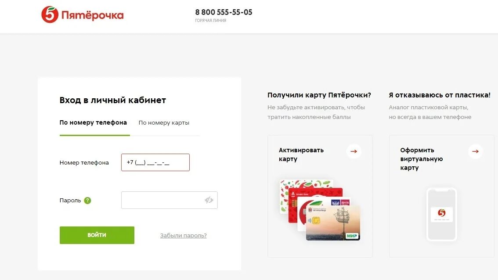Click the stacked loyalty cards image

320,210
